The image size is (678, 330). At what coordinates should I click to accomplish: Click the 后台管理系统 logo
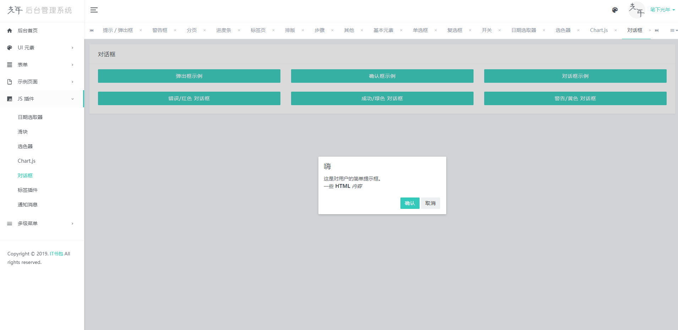[40, 10]
